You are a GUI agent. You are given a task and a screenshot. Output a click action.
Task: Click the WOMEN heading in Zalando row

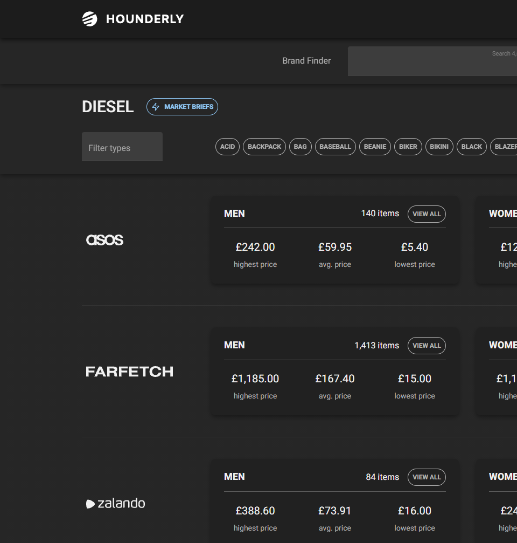[x=503, y=477]
